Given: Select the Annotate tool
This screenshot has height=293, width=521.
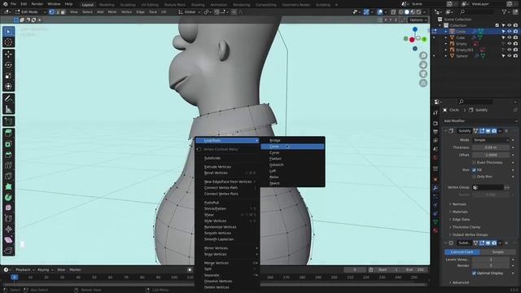Looking at the screenshot, I should (x=8, y=98).
